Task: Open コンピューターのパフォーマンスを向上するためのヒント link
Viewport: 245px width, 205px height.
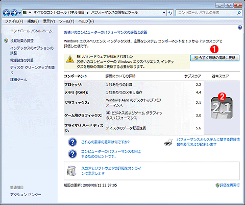Action: pos(111,154)
